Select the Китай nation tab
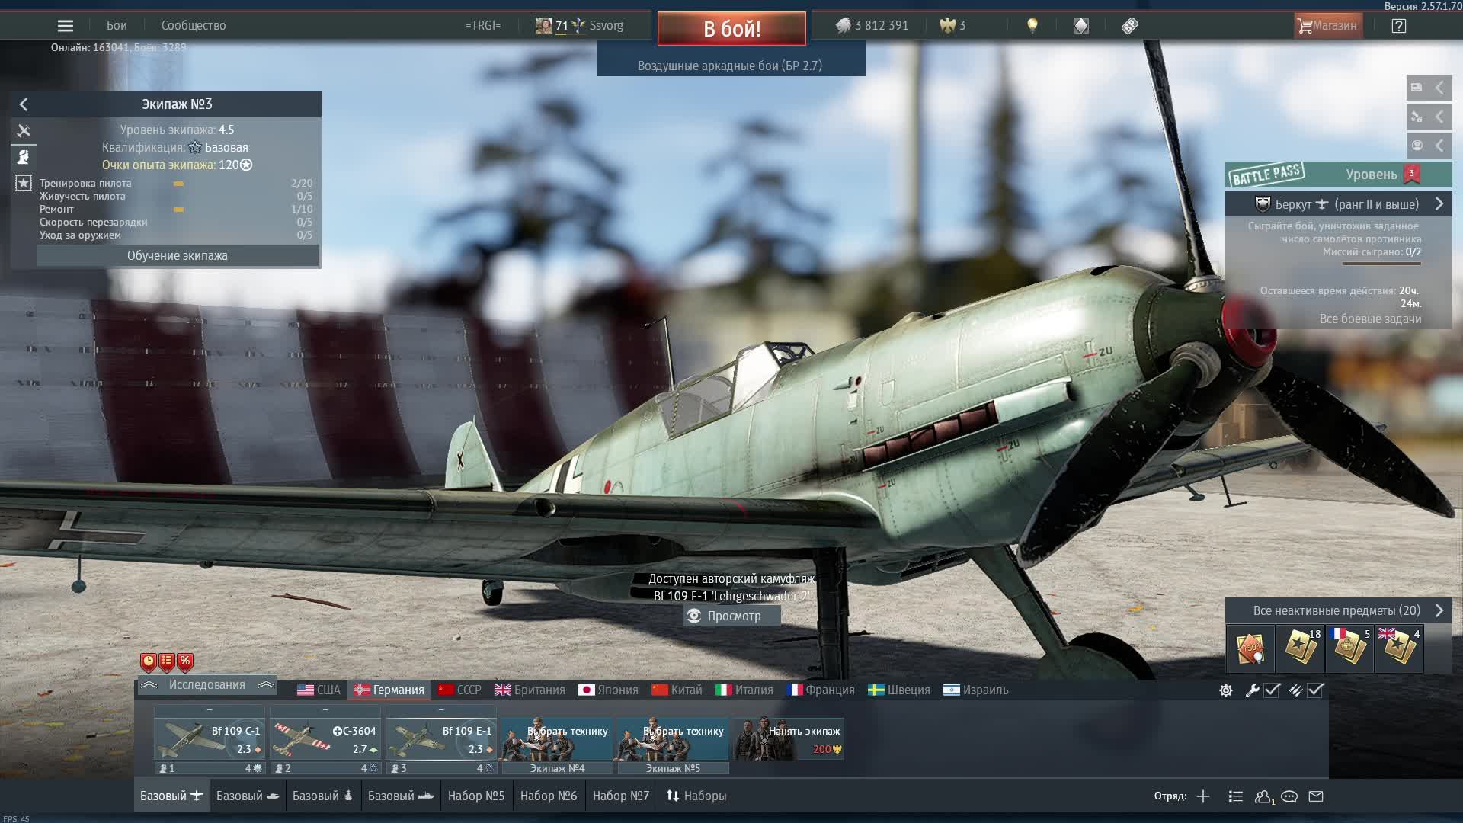Viewport: 1463px width, 823px height. point(677,690)
